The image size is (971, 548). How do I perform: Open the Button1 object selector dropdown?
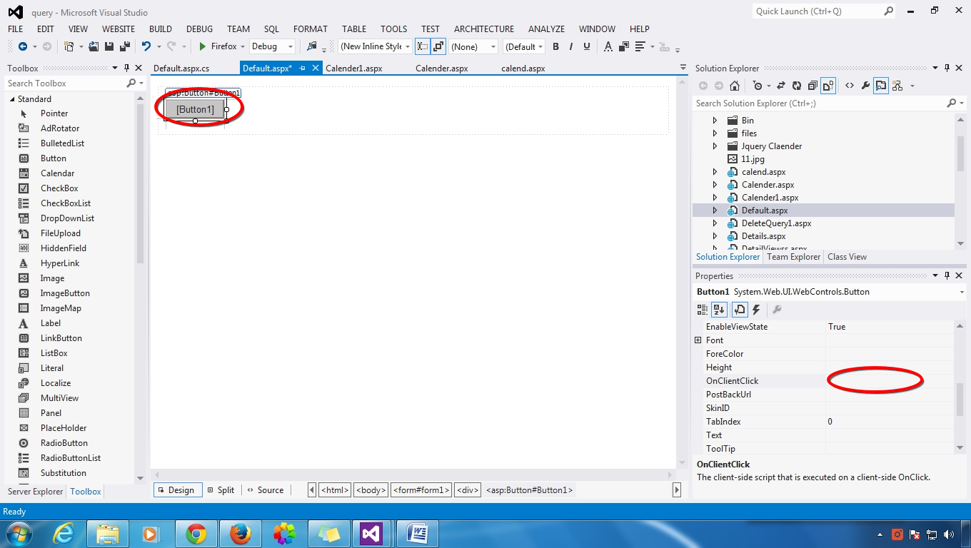[962, 292]
